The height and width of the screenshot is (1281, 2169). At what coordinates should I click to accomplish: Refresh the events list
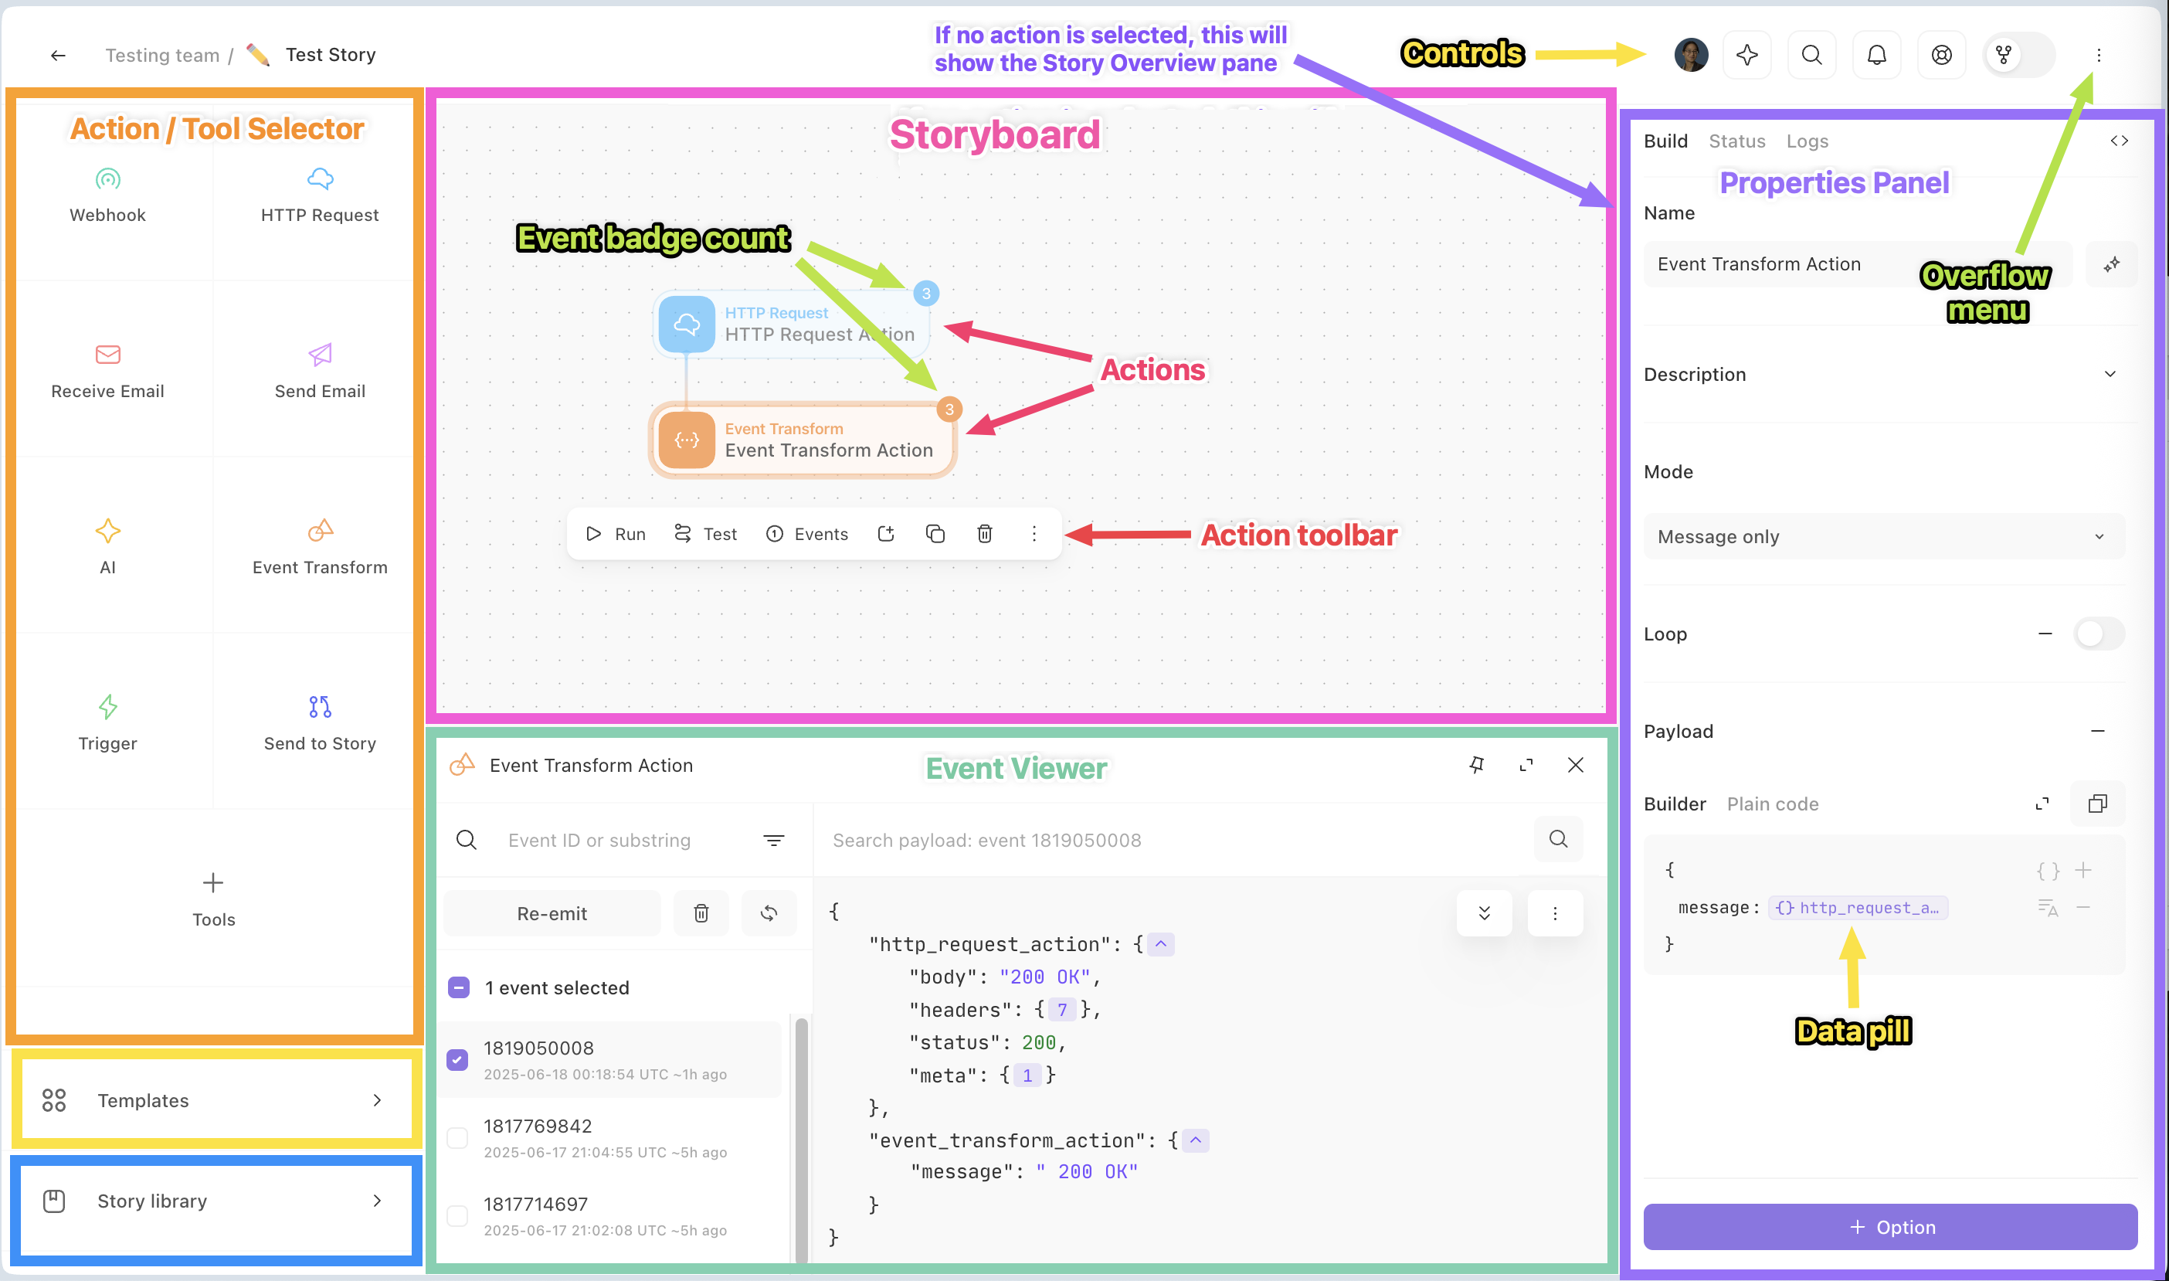click(x=769, y=913)
